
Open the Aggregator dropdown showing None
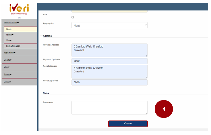pos(109,25)
